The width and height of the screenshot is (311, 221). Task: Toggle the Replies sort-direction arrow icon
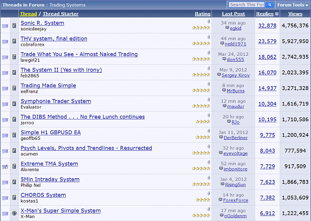point(277,14)
